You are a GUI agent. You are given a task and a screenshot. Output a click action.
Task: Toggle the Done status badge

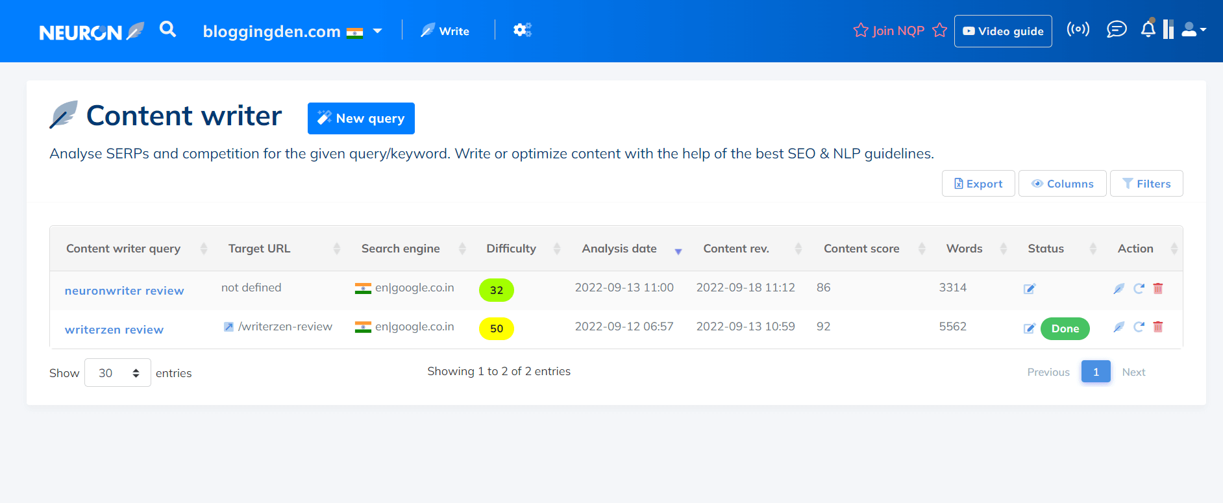click(x=1065, y=328)
